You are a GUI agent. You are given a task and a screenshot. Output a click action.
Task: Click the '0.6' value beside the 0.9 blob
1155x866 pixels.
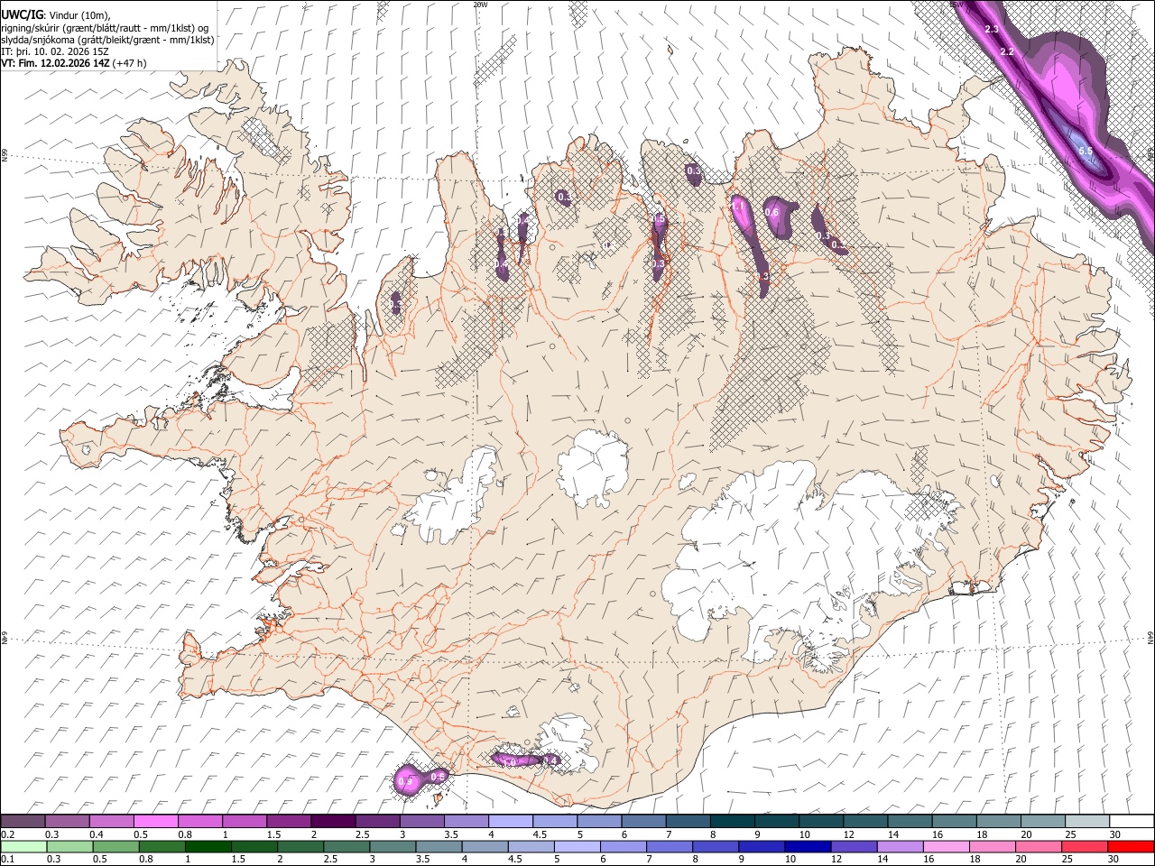tap(438, 777)
